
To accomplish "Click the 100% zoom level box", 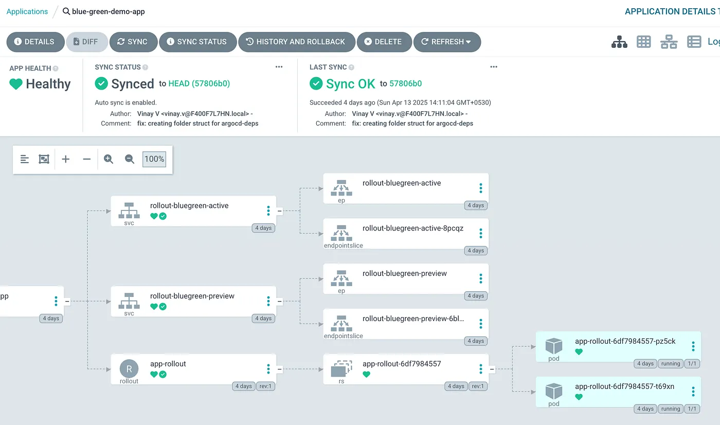I will coord(154,160).
